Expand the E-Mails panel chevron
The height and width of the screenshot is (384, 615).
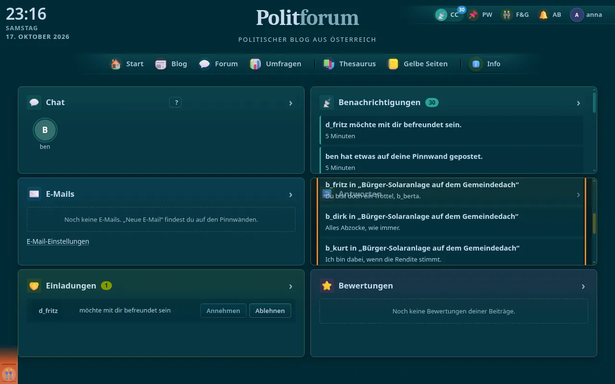[291, 194]
